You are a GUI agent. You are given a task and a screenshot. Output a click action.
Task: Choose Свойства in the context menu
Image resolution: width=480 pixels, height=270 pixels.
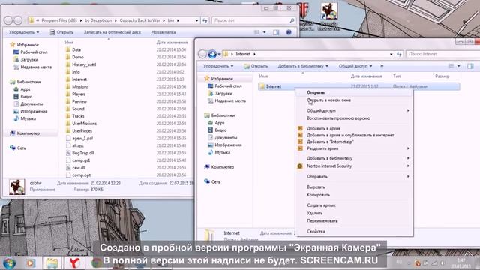tap(316, 232)
